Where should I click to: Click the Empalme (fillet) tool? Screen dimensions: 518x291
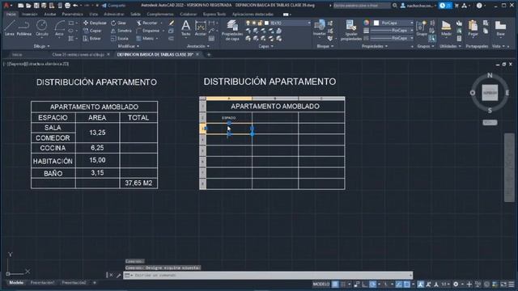(x=148, y=31)
